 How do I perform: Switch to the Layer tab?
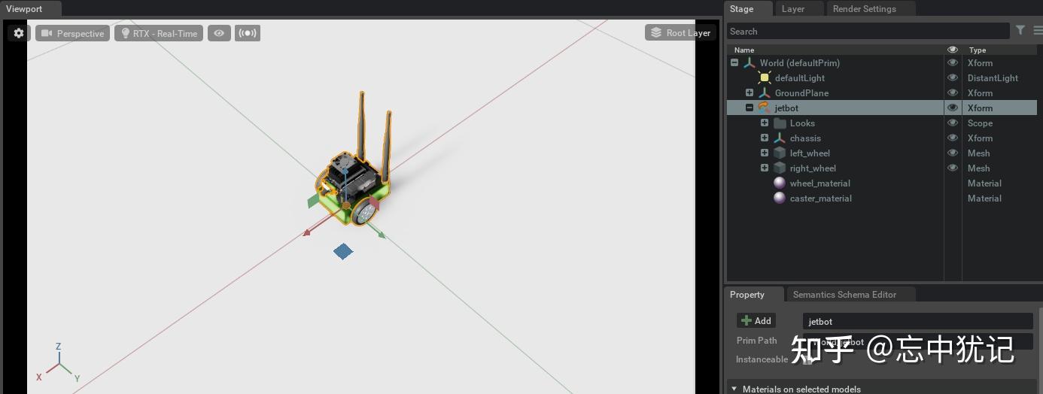pos(793,9)
